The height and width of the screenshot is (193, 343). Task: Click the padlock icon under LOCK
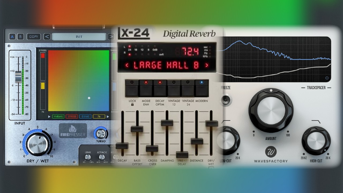(x=132, y=105)
